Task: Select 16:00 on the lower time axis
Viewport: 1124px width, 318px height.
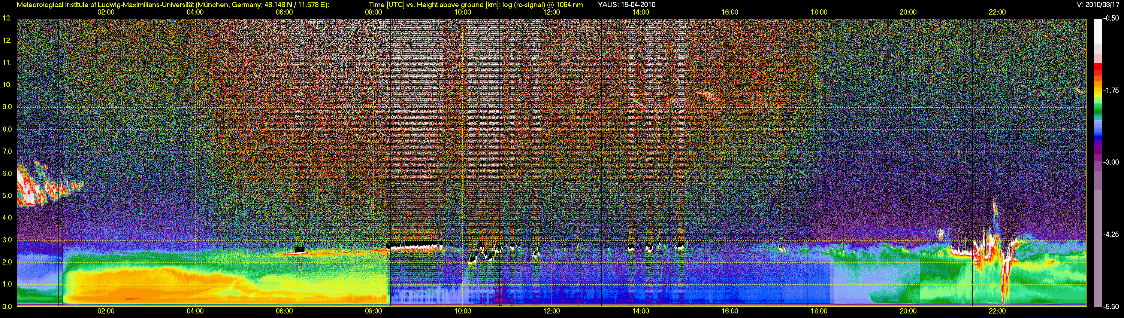Action: [x=730, y=311]
